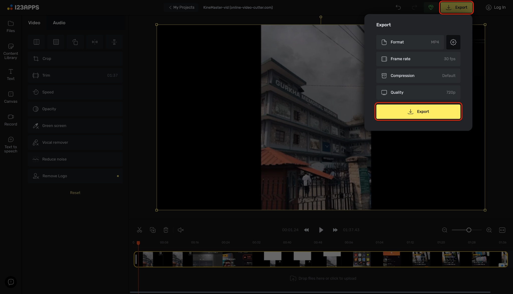Open the 720p Quality selector

(418, 92)
